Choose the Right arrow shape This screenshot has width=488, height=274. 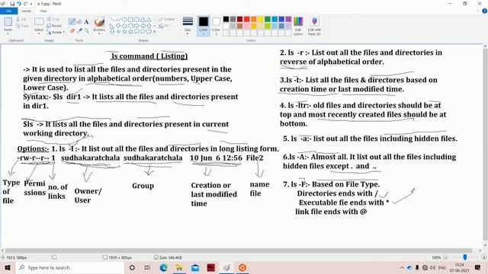137,25
